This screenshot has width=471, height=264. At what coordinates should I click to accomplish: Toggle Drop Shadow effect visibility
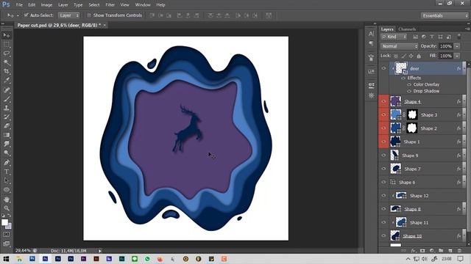tap(409, 91)
